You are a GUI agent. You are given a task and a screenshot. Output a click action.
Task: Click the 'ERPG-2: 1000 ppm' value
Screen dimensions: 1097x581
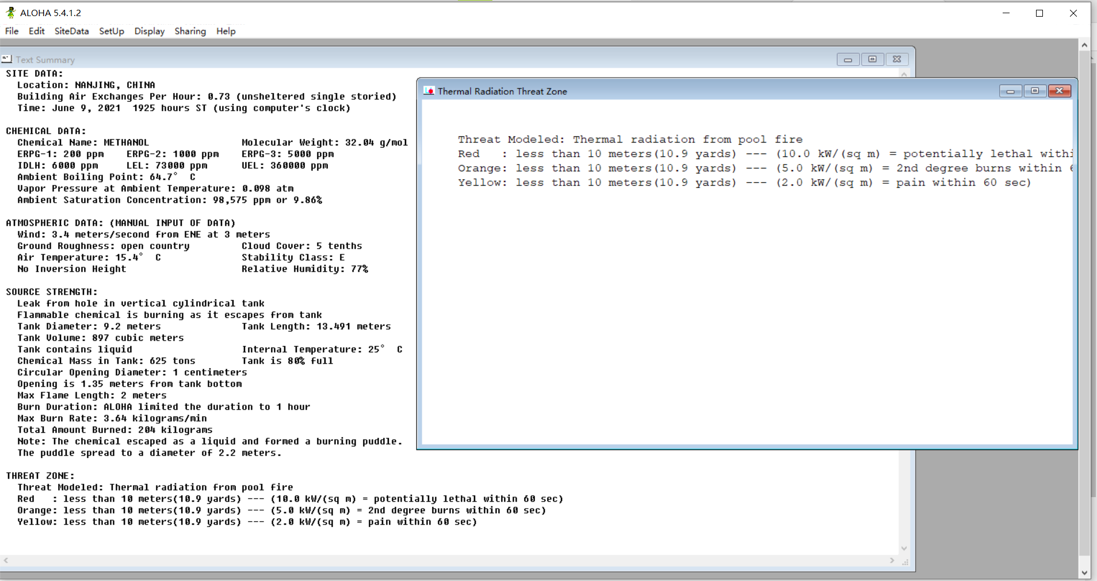tap(173, 154)
